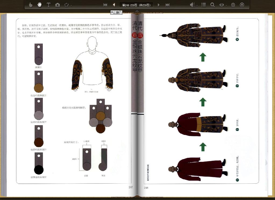Open the polygon tool's dropdown arrow
Screen dimensions: 275x200
point(71,5)
